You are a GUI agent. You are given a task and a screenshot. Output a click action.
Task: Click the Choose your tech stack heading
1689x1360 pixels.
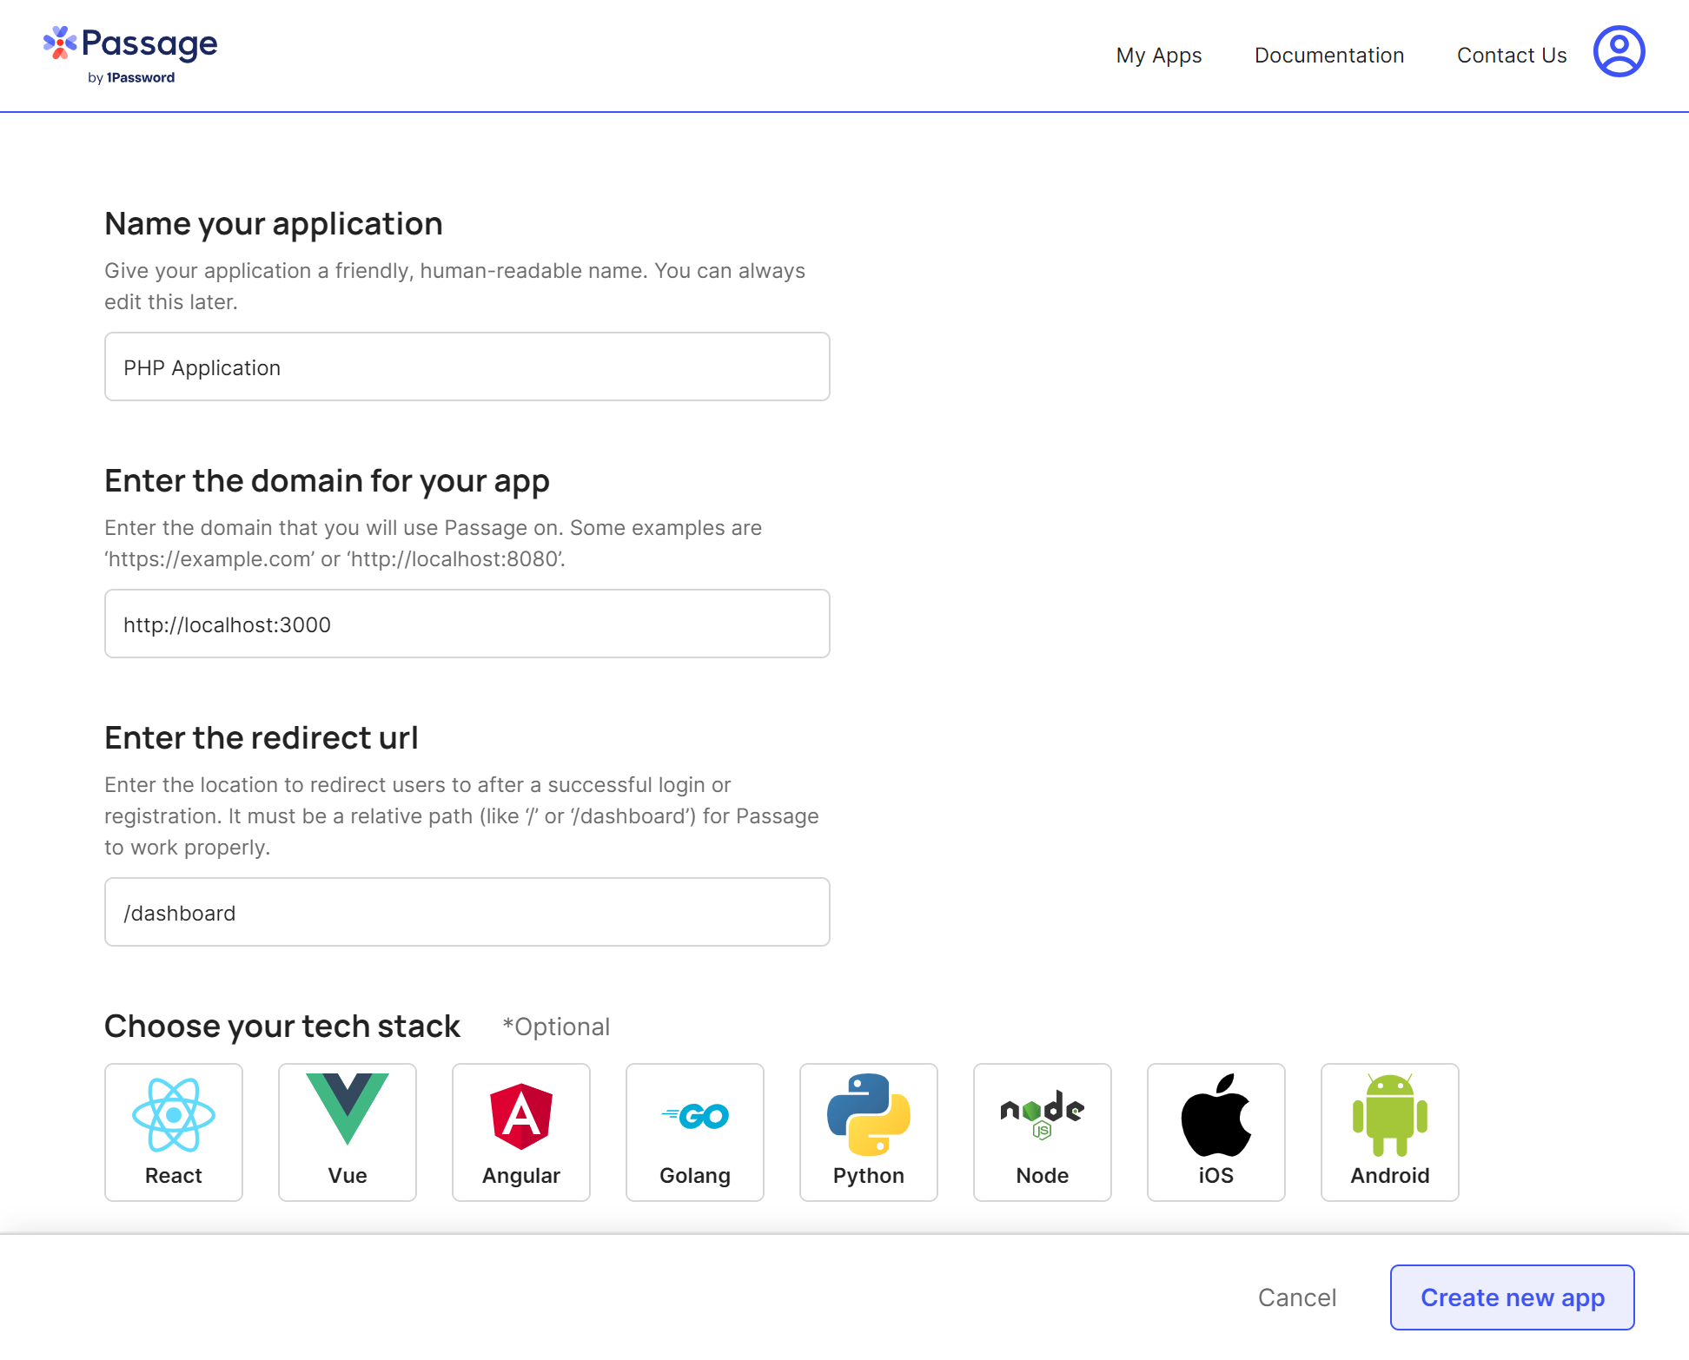pos(282,1027)
